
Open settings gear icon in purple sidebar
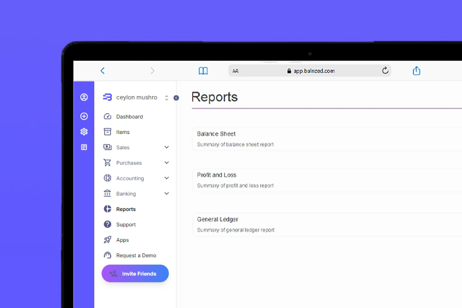pos(84,132)
